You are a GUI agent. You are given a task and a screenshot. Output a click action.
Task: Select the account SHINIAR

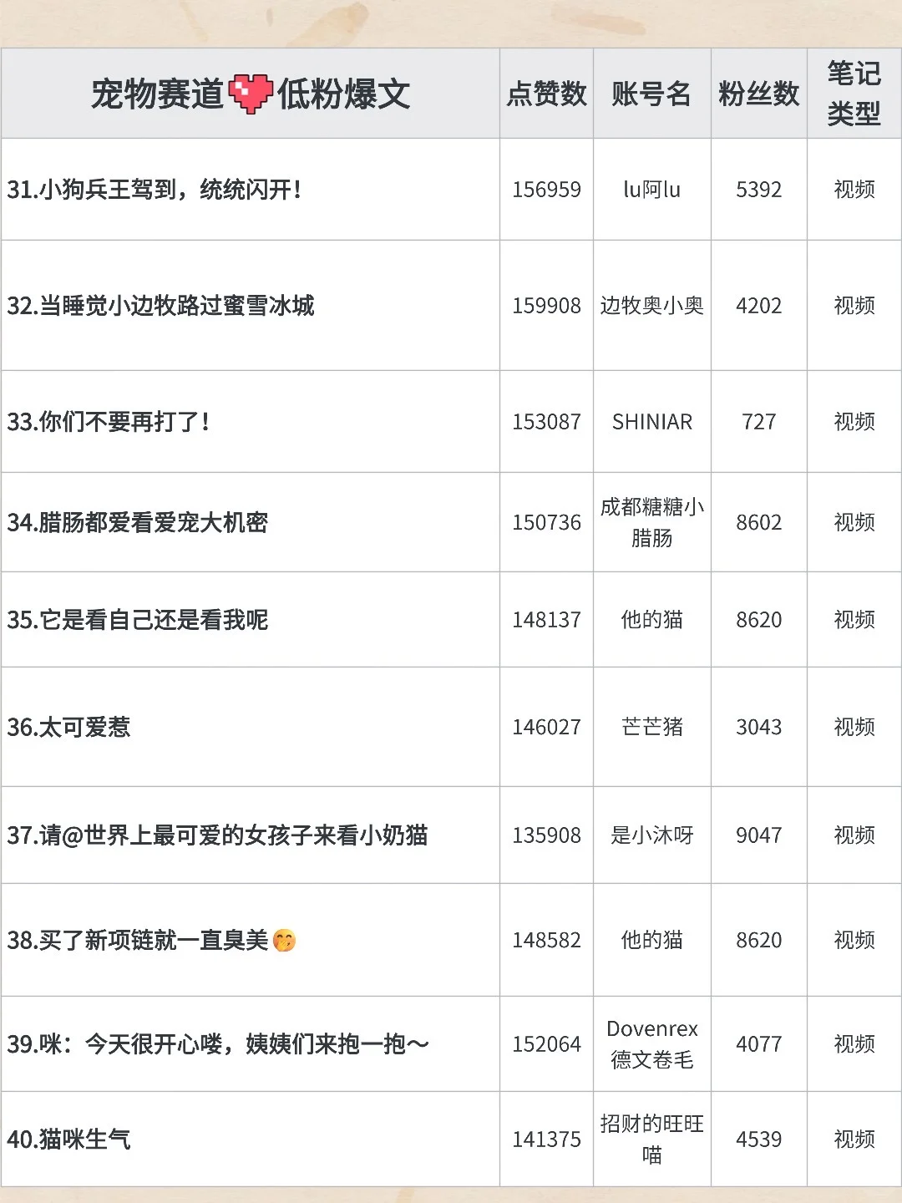coord(652,422)
